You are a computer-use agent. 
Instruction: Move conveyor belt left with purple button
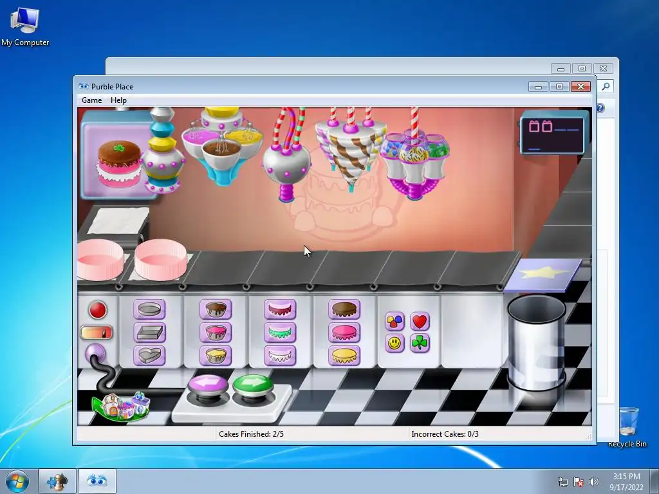[x=209, y=386]
